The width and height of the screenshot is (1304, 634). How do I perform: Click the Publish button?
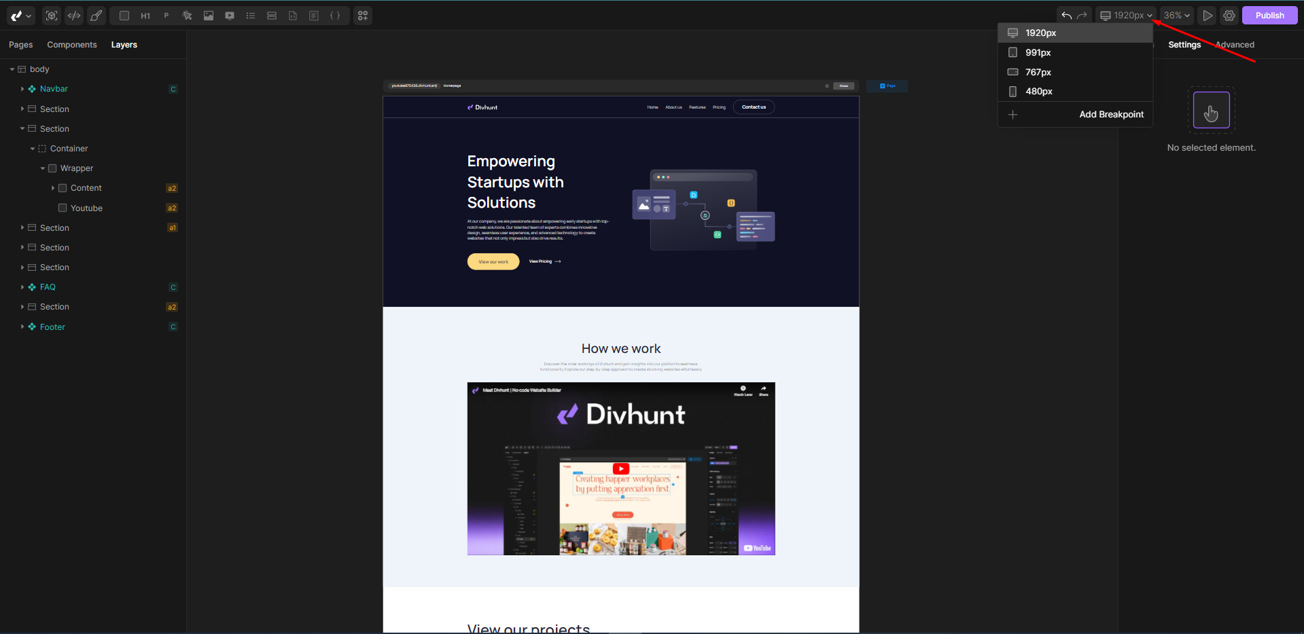pos(1269,16)
